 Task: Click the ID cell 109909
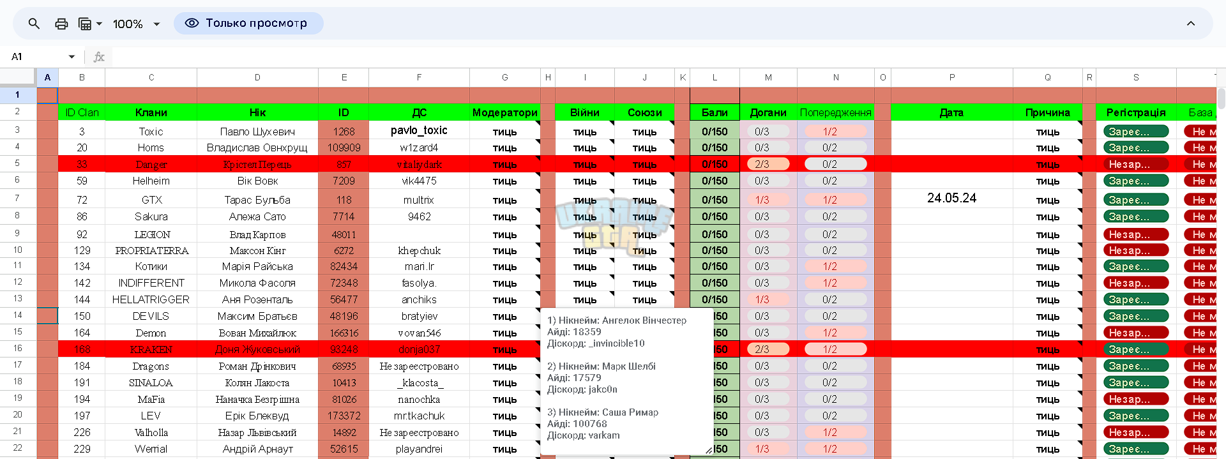(x=344, y=147)
